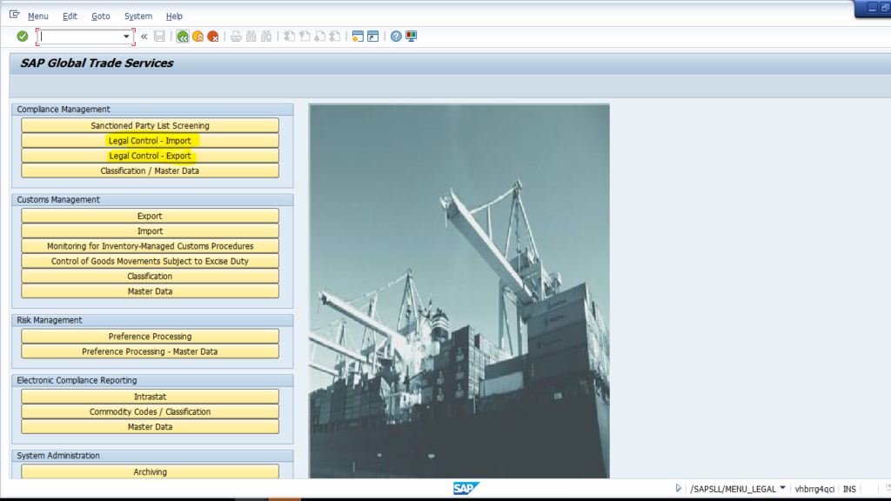
Task: Click the vhbrrg4qci server name in status bar
Action: point(814,489)
